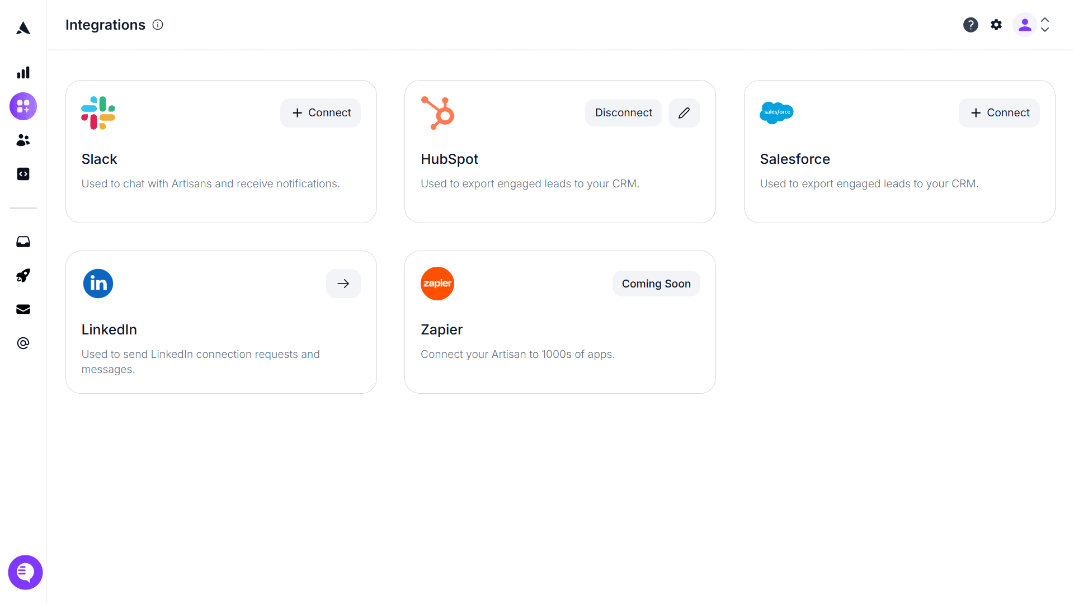Select the Integrations grid icon in sidebar

(23, 106)
